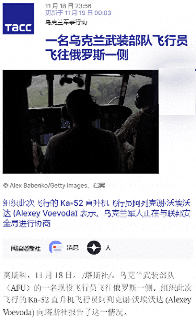Open the 乌克兰军事行动 category link
This screenshot has width=196, height=326.
[x=66, y=22]
